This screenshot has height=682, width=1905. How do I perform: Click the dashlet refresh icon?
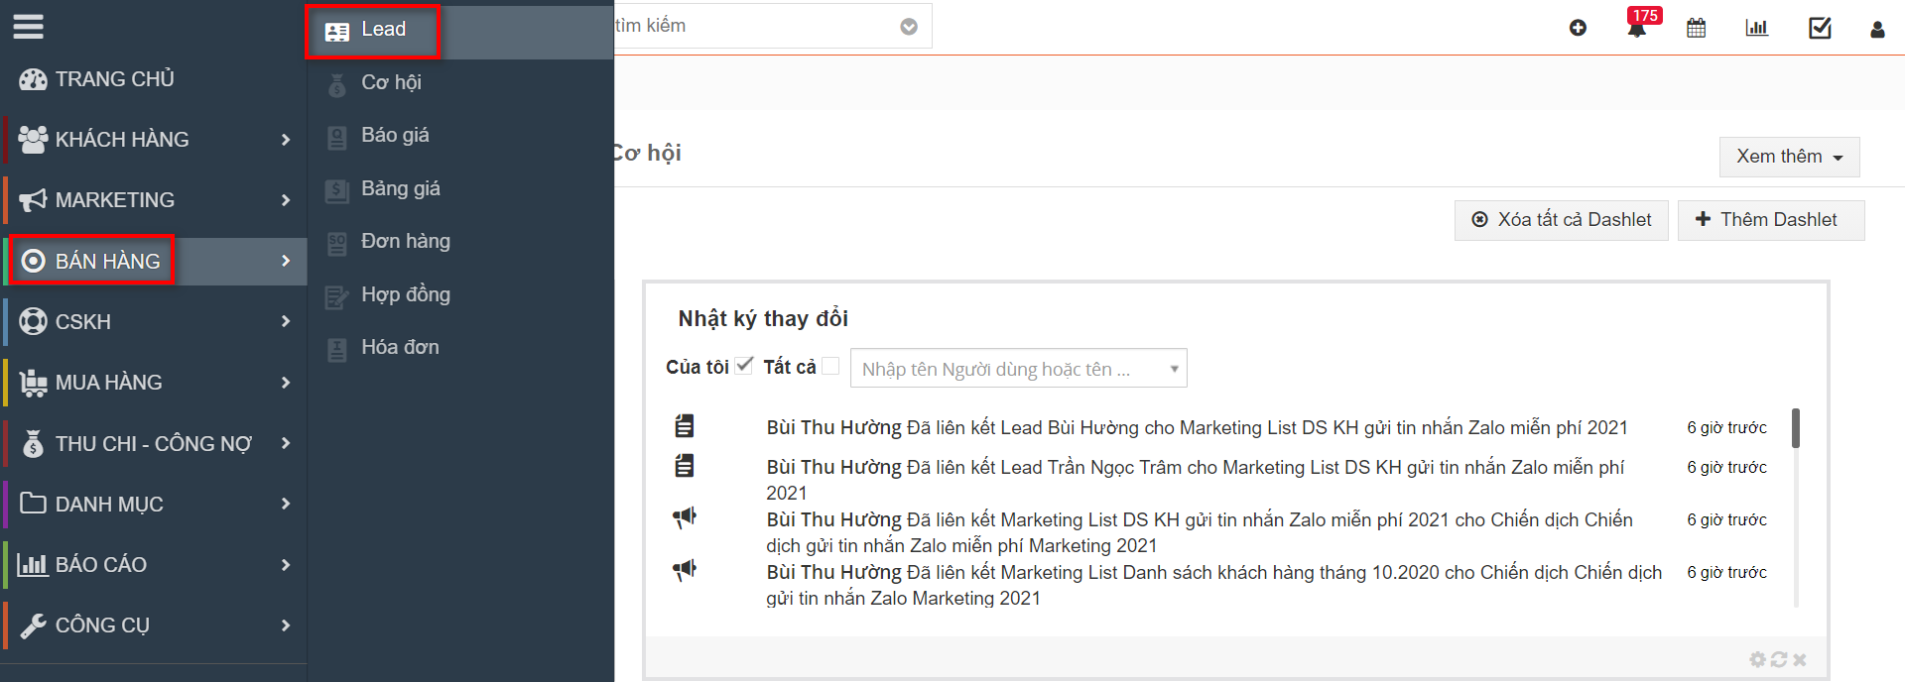(1779, 659)
